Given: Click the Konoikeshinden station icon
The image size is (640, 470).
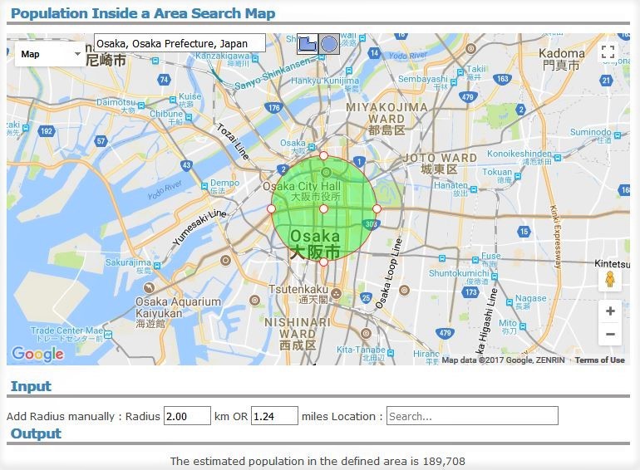Looking at the screenshot, I should [558, 157].
